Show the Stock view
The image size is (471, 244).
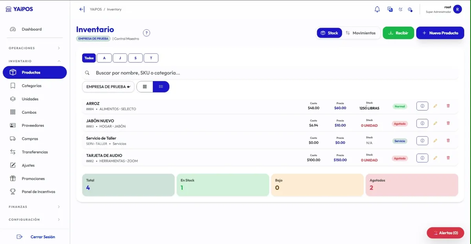329,33
